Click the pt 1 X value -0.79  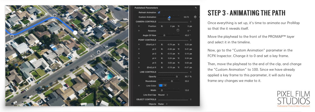(x=170, y=45)
